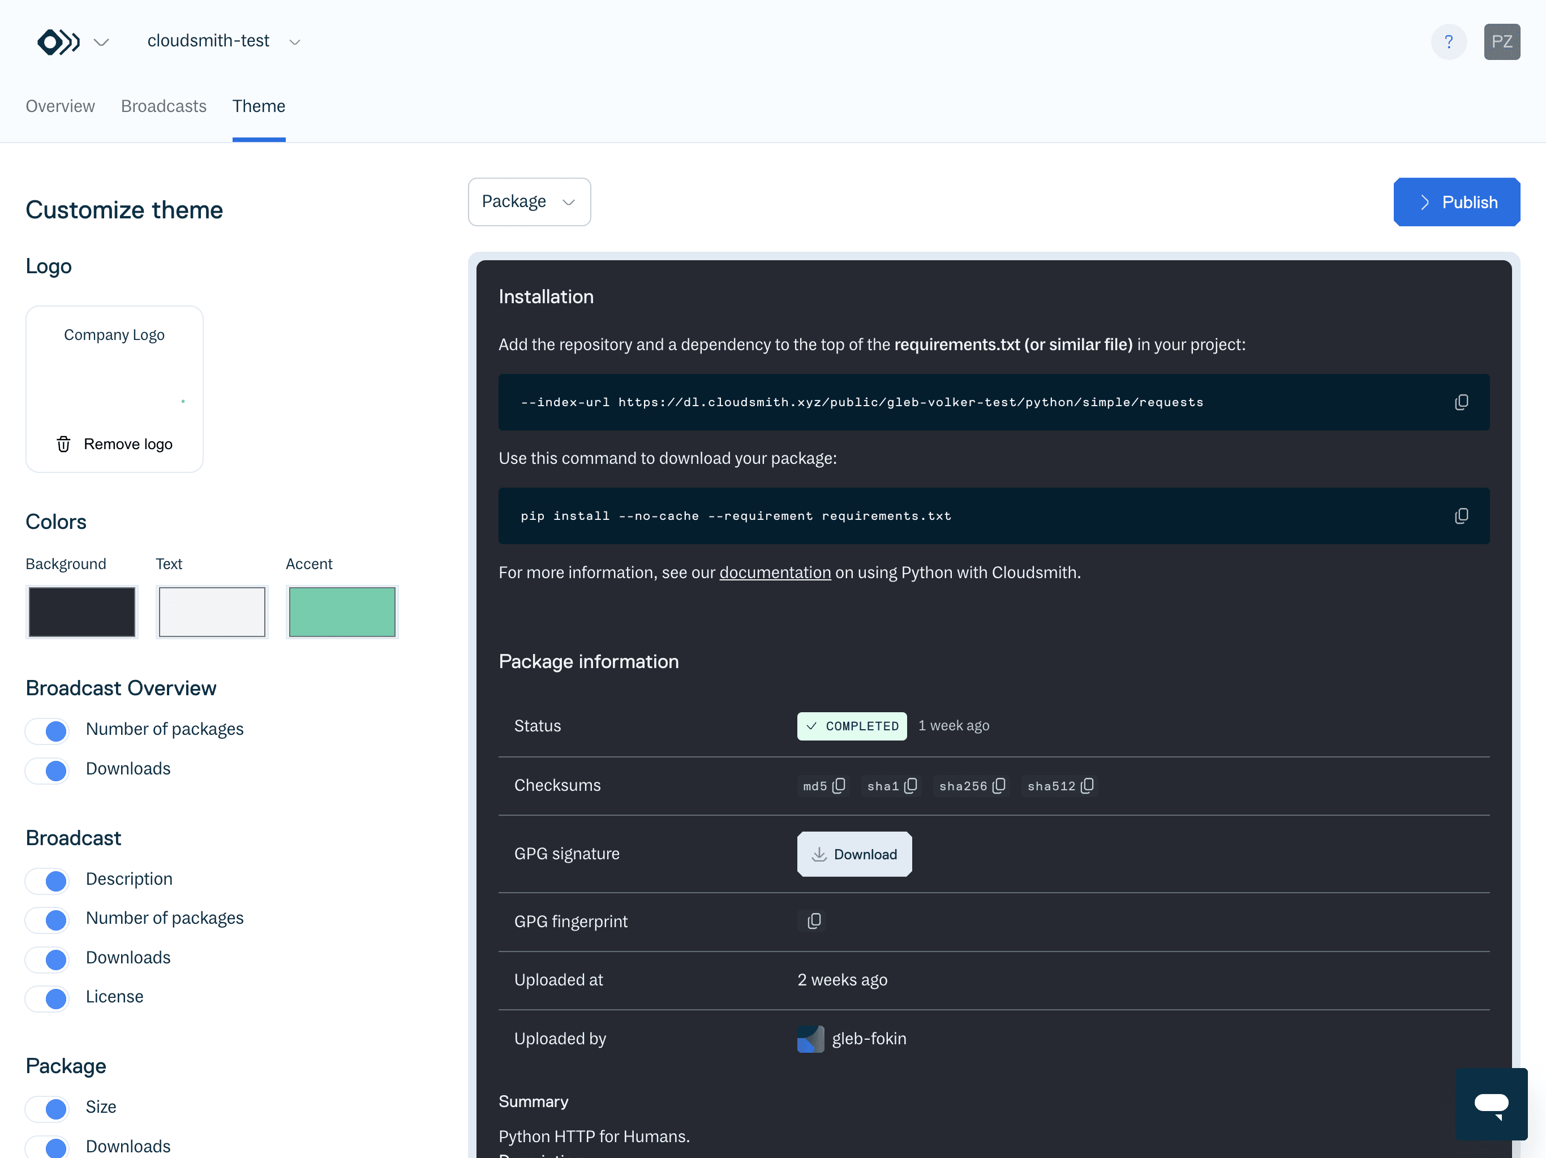
Task: Copy the pip install command
Action: coord(1461,516)
